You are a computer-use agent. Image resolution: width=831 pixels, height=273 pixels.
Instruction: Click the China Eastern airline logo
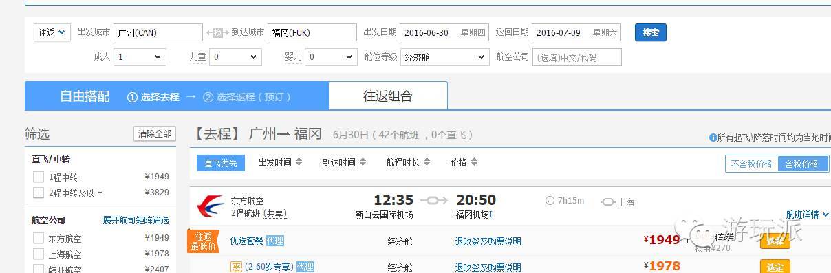click(210, 207)
